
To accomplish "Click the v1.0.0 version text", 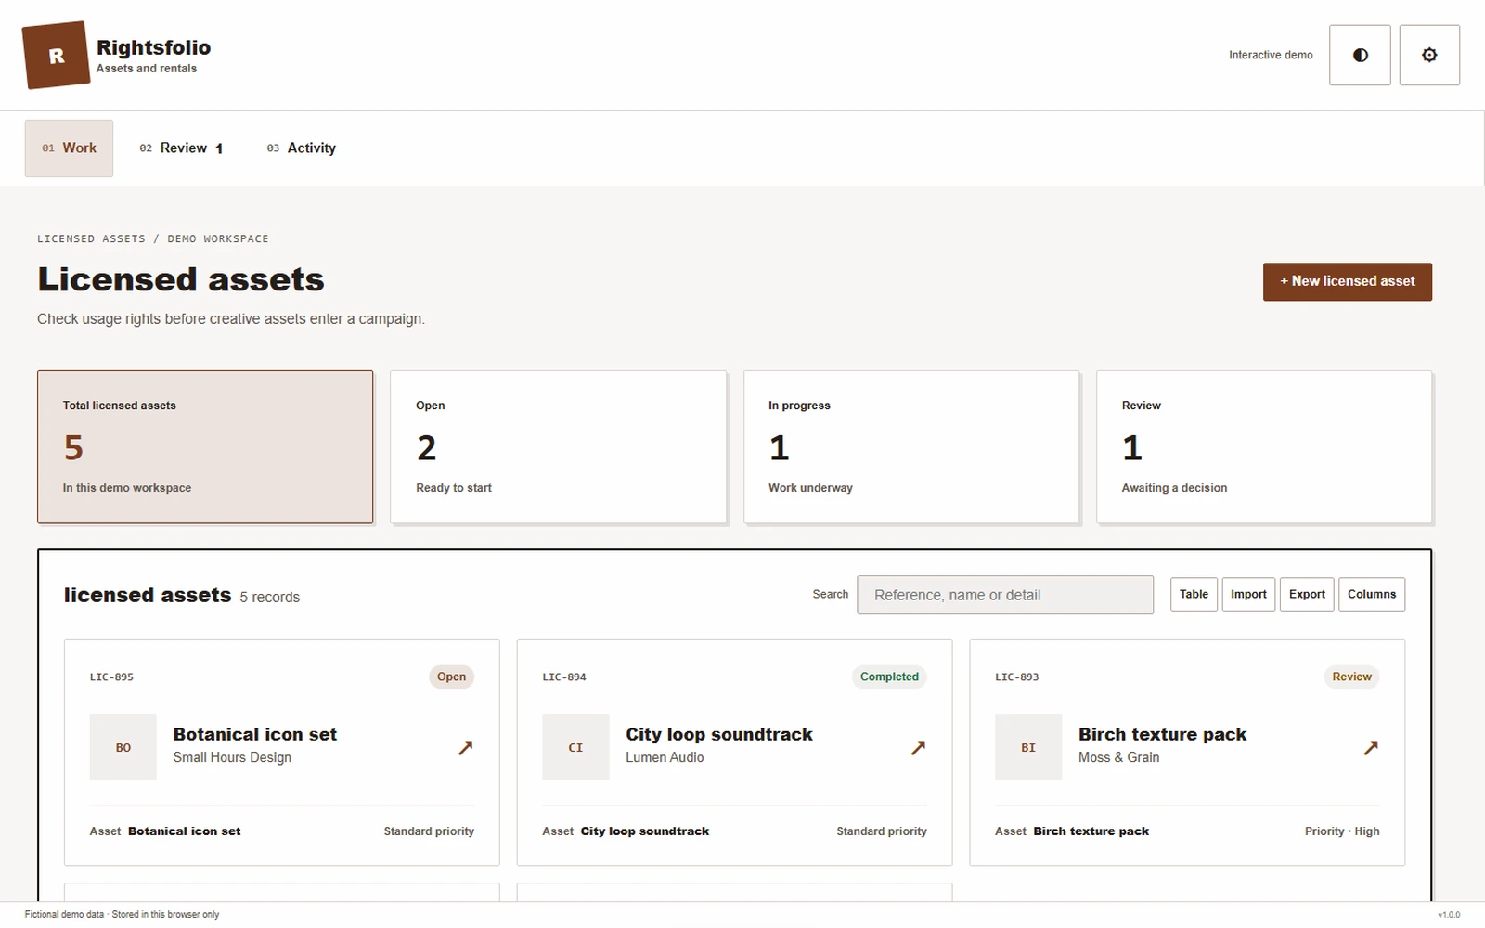I will pos(1449,915).
